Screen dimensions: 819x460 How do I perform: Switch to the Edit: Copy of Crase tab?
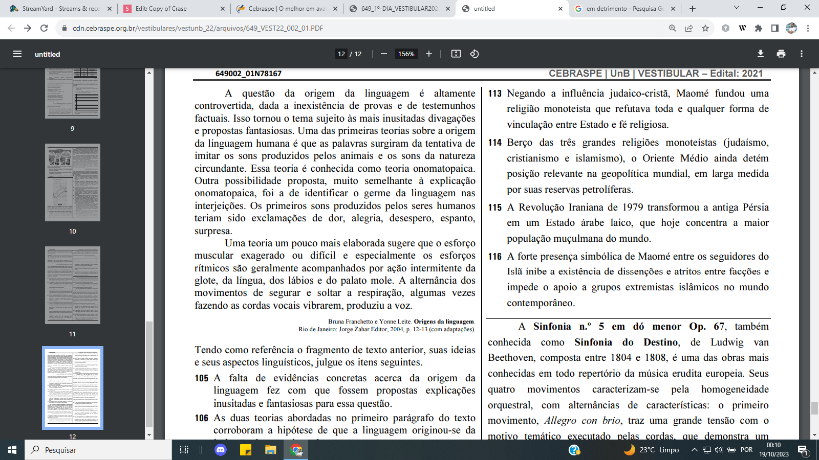point(174,9)
